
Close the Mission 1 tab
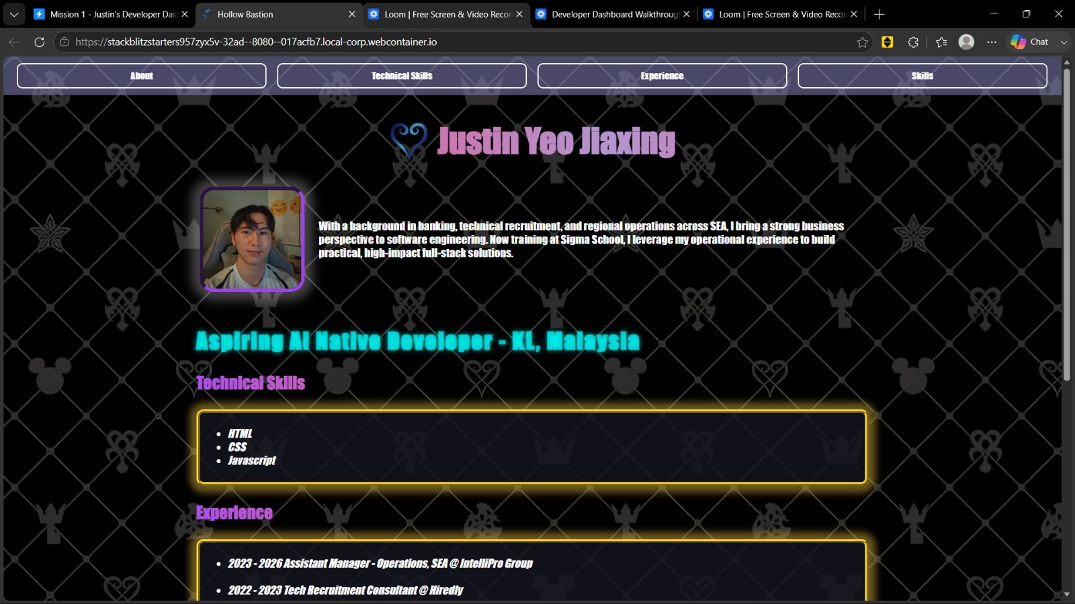pyautogui.click(x=185, y=14)
